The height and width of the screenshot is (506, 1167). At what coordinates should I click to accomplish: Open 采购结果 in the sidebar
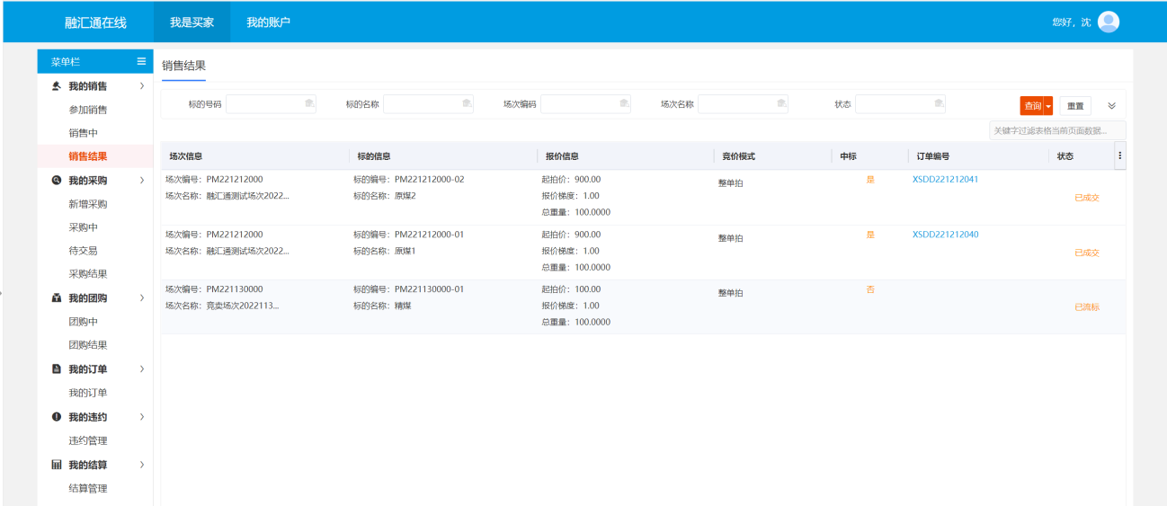tap(88, 274)
